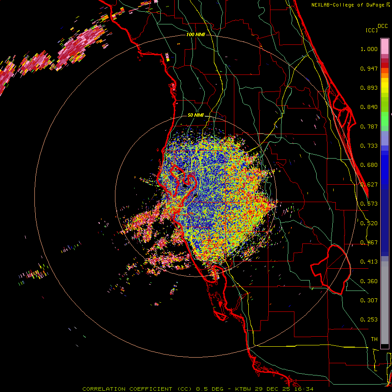
Task: Click the 0.680 legend value
Action: pyautogui.click(x=369, y=165)
